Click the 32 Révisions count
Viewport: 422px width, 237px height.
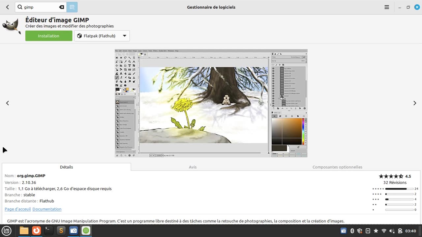[395, 182]
